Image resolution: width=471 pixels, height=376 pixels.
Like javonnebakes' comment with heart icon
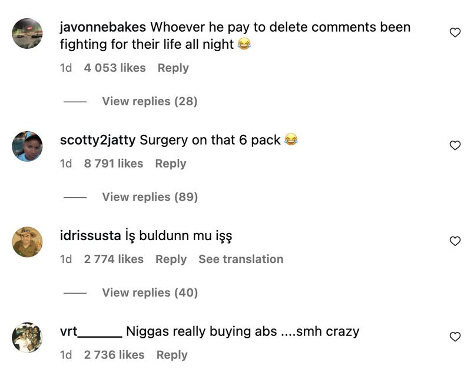(455, 32)
